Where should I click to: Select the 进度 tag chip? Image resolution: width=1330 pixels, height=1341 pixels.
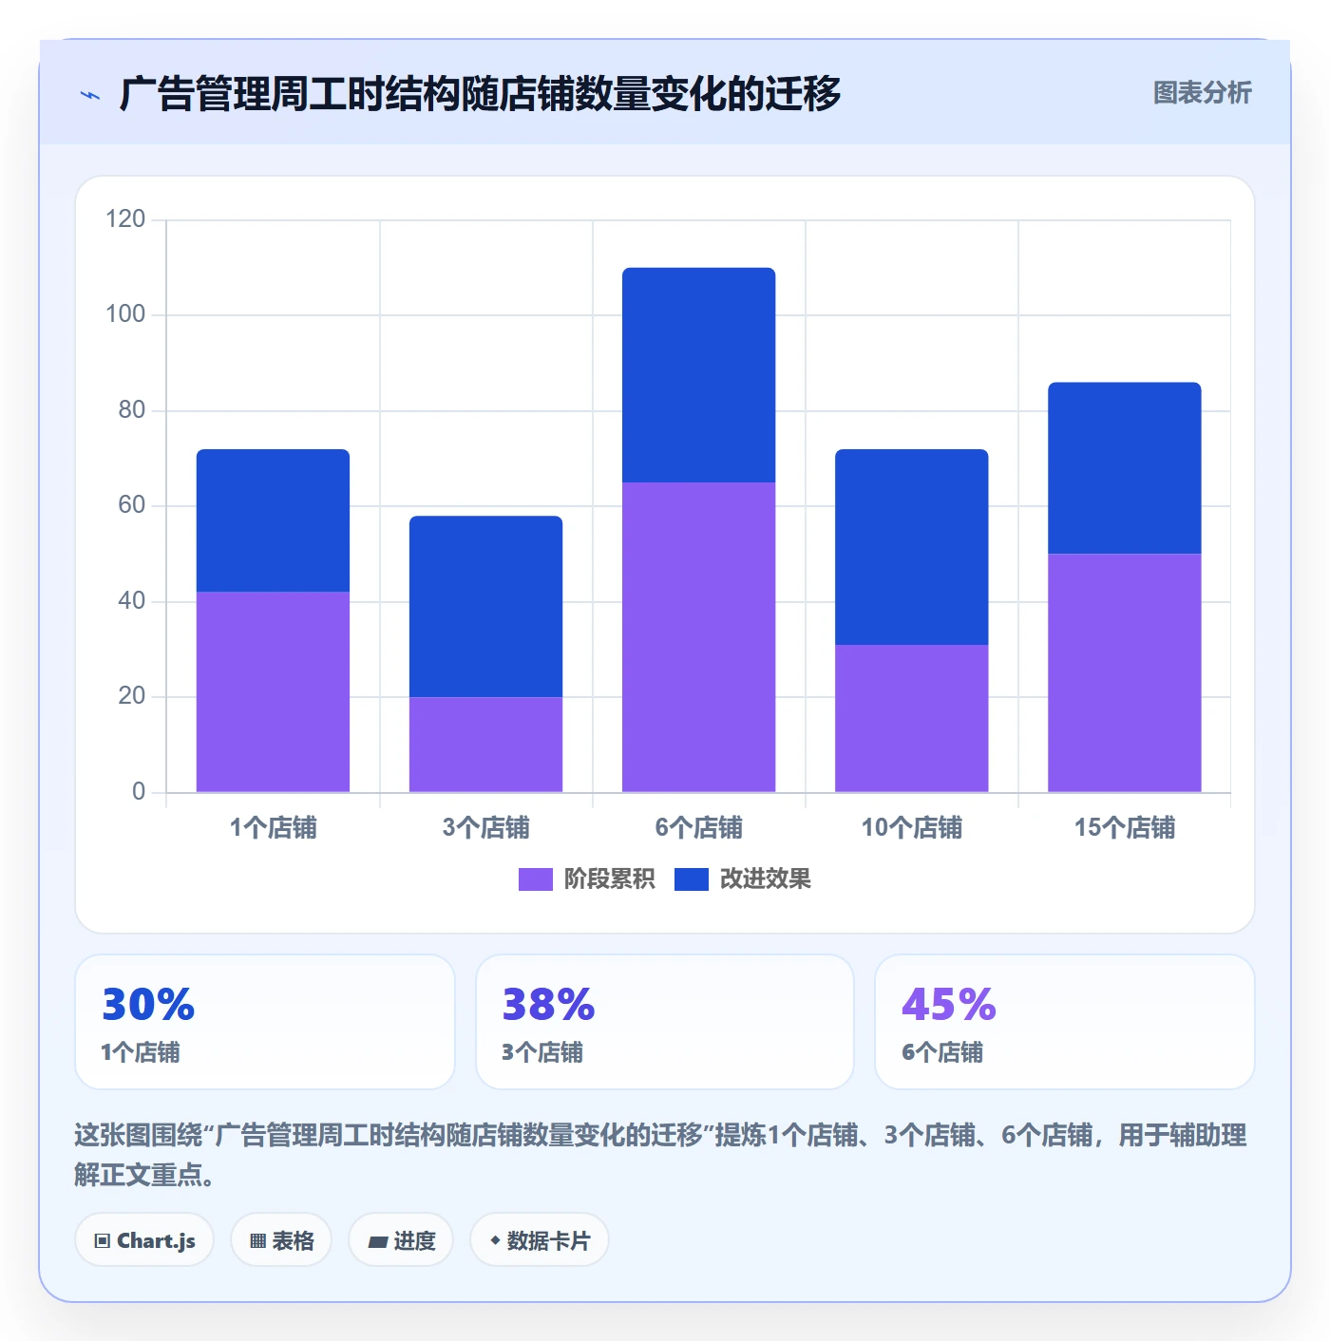(401, 1240)
